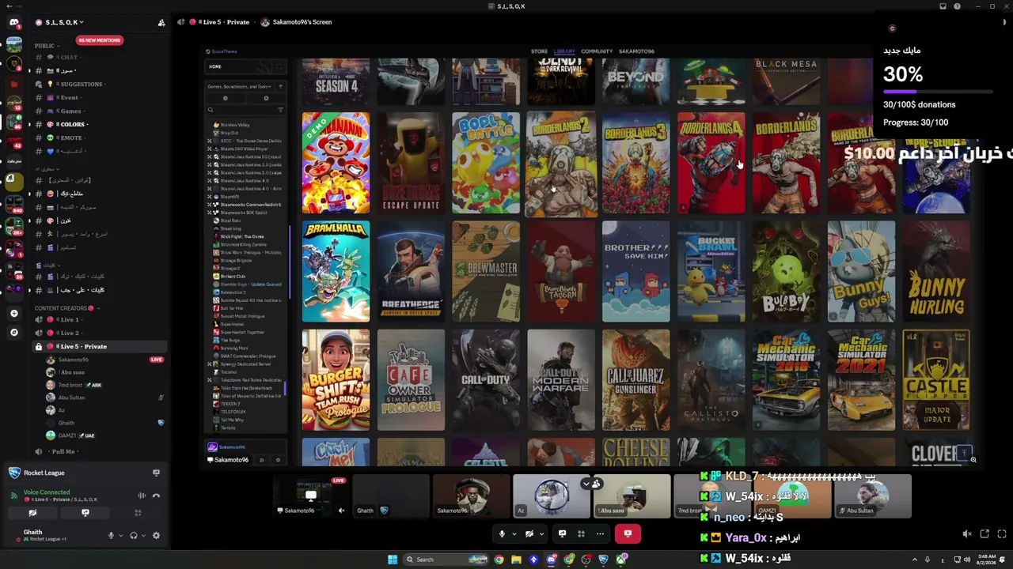Select Car Mechanic Simulator 2021 cover
1013x569 pixels.
(x=861, y=380)
